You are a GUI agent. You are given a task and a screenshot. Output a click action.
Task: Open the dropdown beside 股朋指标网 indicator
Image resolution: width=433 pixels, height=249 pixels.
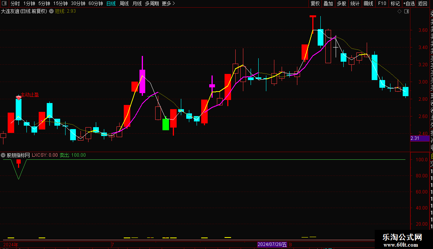click(x=3, y=155)
